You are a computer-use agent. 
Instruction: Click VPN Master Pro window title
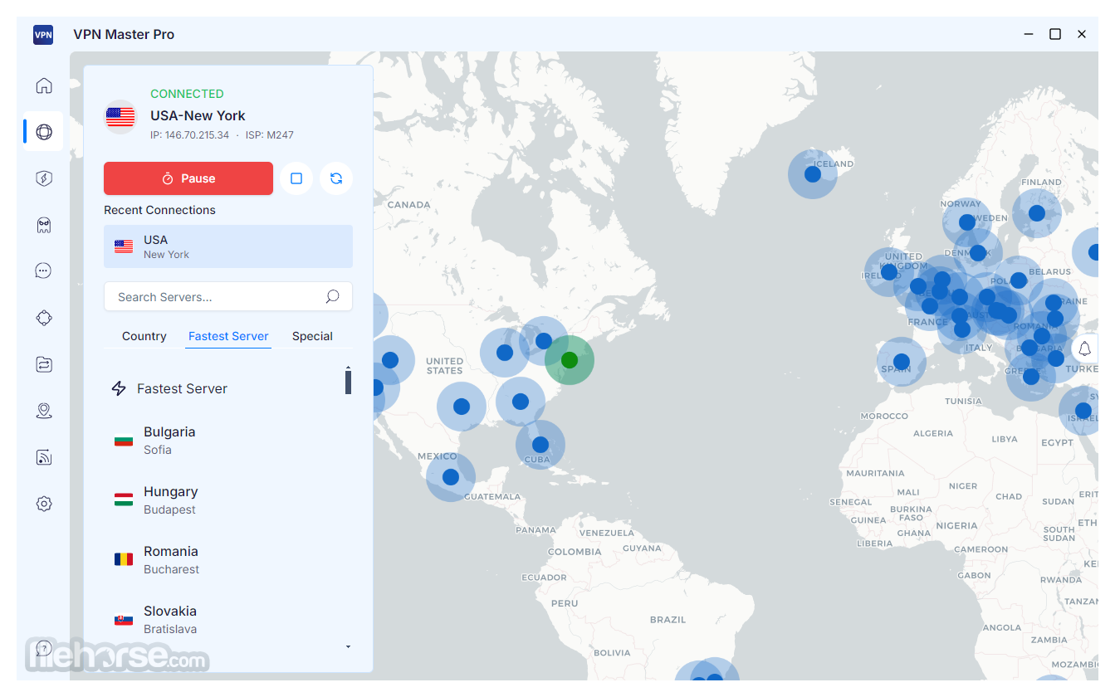[124, 35]
